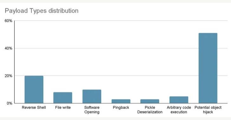Image resolution: width=231 pixels, height=120 pixels.
Task: Click the File write bar
Action: pyautogui.click(x=63, y=98)
